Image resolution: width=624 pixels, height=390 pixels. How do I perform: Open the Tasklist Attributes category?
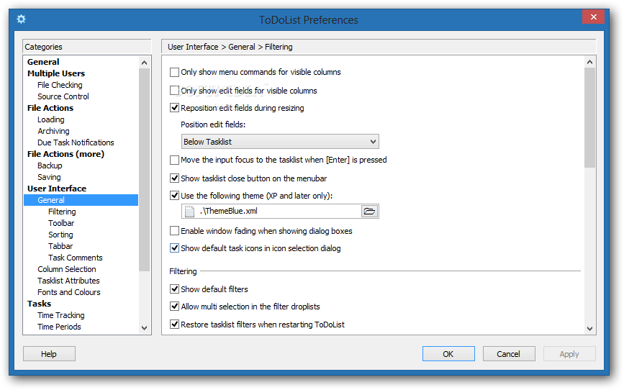point(68,281)
